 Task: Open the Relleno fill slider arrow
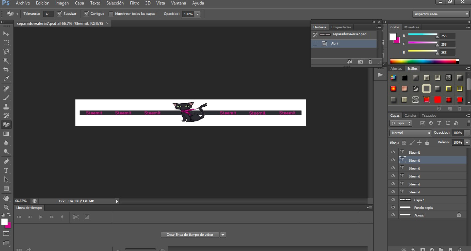pyautogui.click(x=467, y=142)
